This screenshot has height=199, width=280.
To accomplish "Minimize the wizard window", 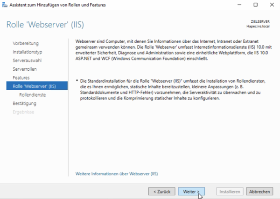I will coord(239,5).
